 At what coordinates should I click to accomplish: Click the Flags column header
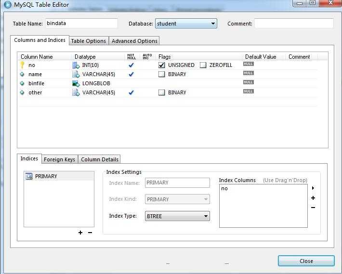pyautogui.click(x=164, y=57)
